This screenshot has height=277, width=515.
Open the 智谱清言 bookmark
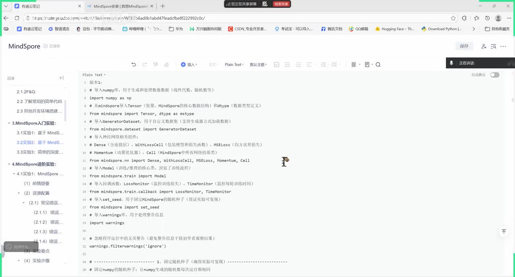pos(59,29)
